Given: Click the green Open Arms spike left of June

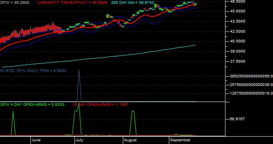Looking at the screenshot, I should [13, 112].
